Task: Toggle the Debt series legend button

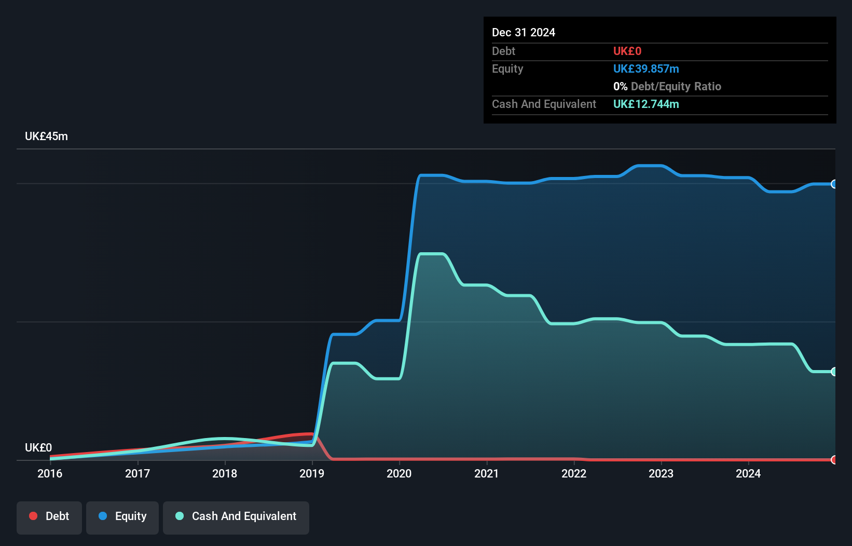Action: click(x=49, y=517)
